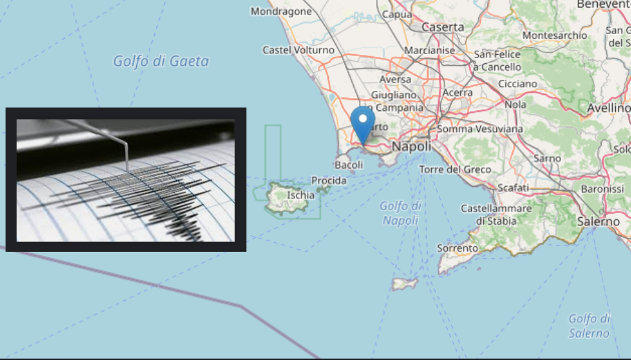This screenshot has height=360, width=631.
Task: Click the Procida label on map
Action: (x=329, y=180)
